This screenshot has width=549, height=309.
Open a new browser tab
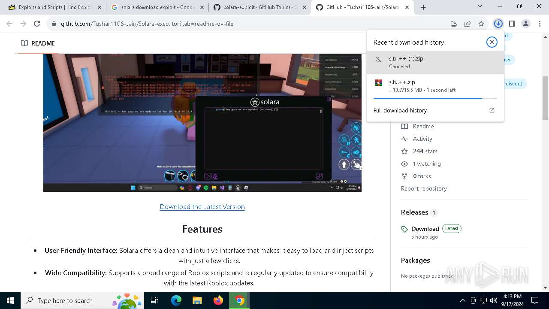(x=423, y=7)
